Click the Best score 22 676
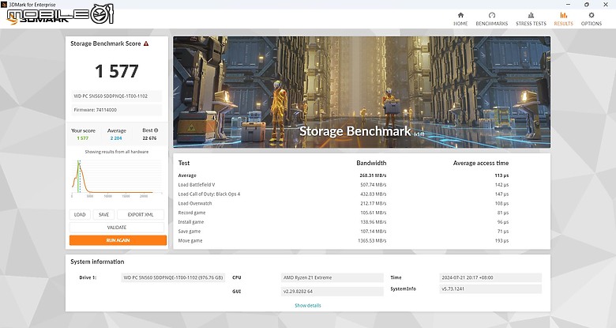Screen dimensions: 616x328 coord(149,138)
